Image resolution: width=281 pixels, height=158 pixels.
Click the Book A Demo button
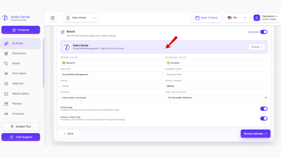tap(207, 18)
